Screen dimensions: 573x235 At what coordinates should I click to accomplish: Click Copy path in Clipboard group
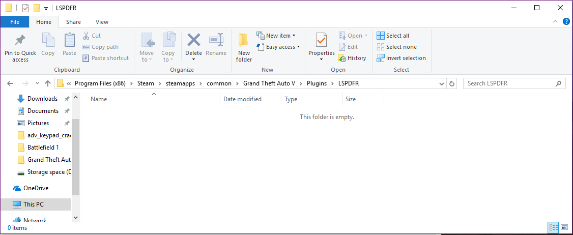[100, 47]
